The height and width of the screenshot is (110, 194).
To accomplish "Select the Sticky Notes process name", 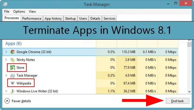I will point(25,60).
